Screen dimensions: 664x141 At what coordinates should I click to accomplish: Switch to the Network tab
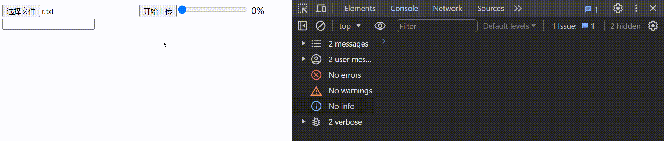tap(447, 8)
